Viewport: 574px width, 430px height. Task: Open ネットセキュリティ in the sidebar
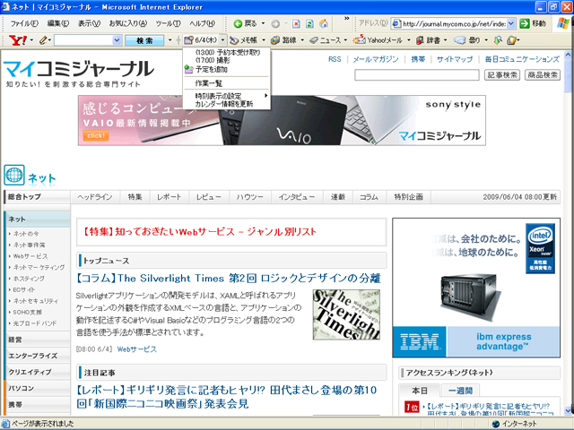pos(36,301)
